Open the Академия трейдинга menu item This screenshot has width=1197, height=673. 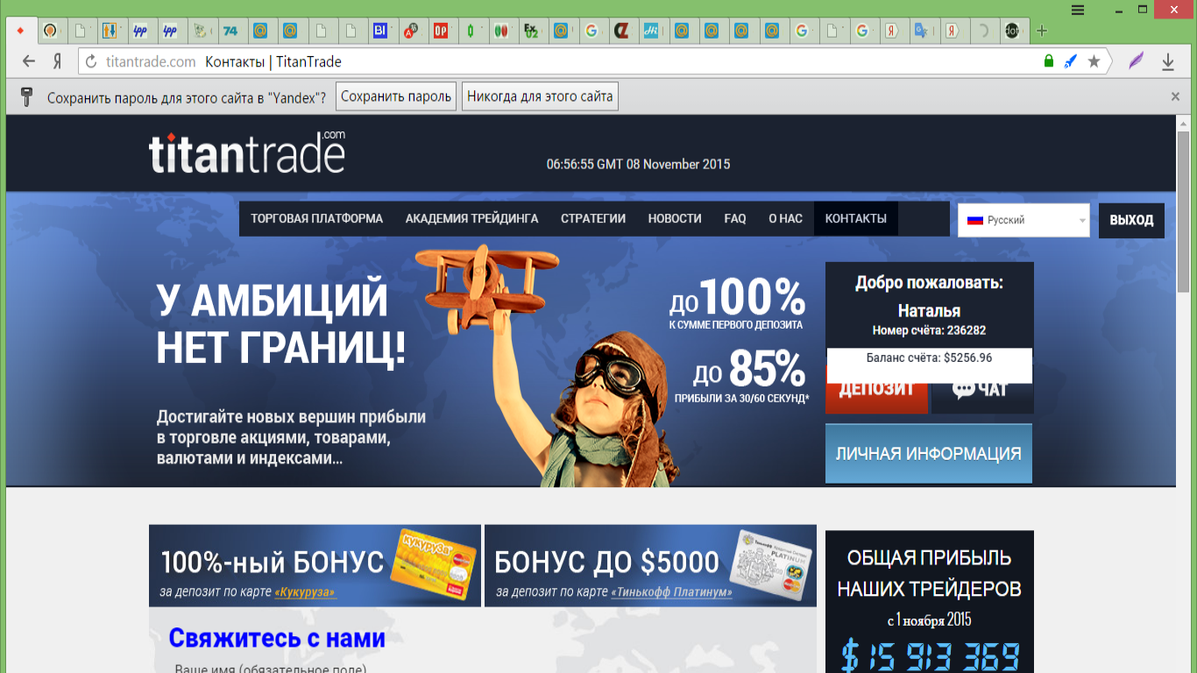coord(471,218)
